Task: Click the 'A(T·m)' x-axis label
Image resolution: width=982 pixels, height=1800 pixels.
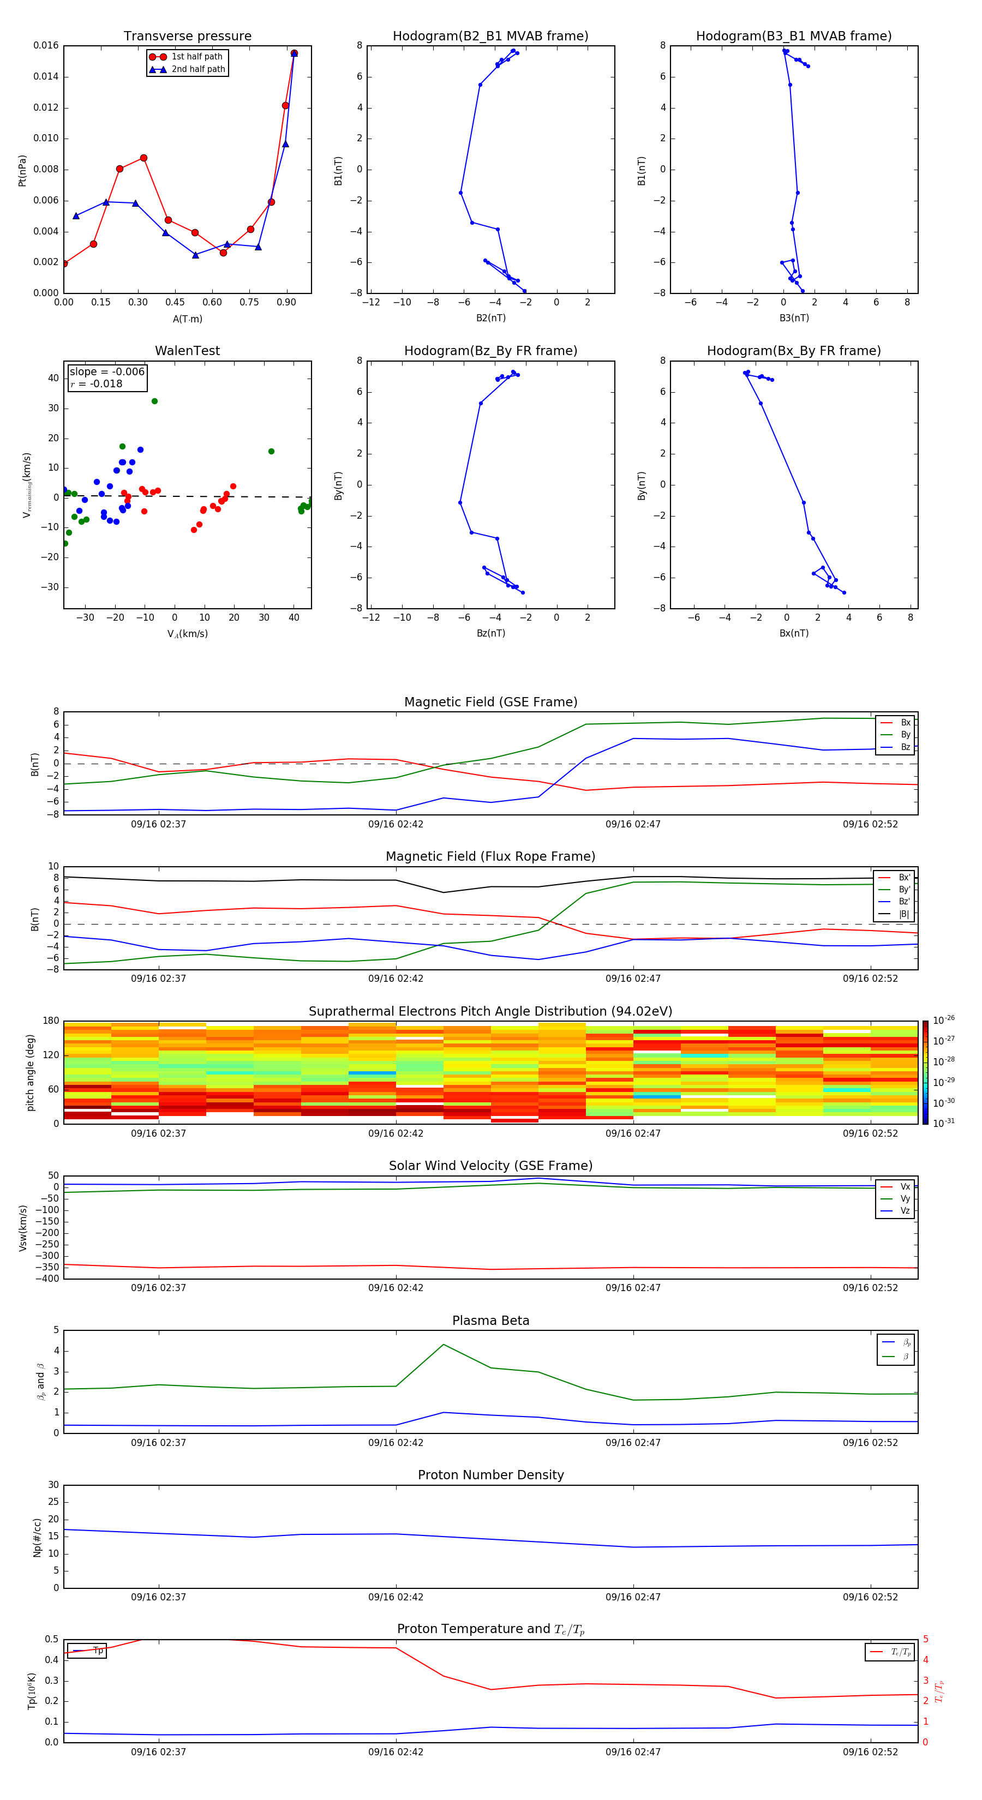Action: pyautogui.click(x=187, y=319)
